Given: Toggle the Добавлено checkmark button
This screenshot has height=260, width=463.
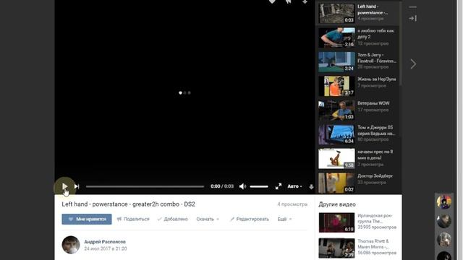Looking at the screenshot, I should 173,219.
